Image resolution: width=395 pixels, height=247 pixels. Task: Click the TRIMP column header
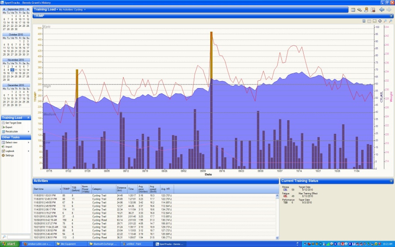66,189
